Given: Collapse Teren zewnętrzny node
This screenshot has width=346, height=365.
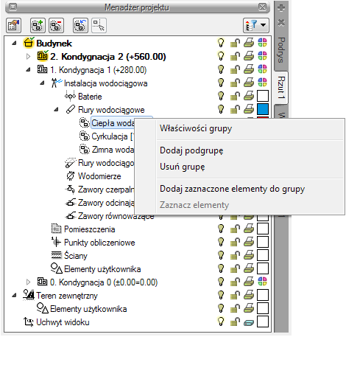Looking at the screenshot, I should (14, 296).
